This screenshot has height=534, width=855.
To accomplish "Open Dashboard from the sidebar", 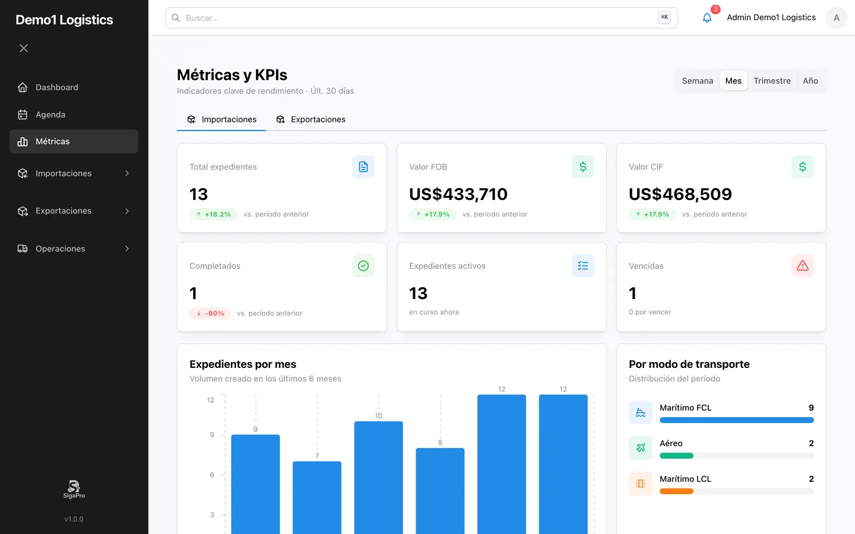I will point(74,87).
